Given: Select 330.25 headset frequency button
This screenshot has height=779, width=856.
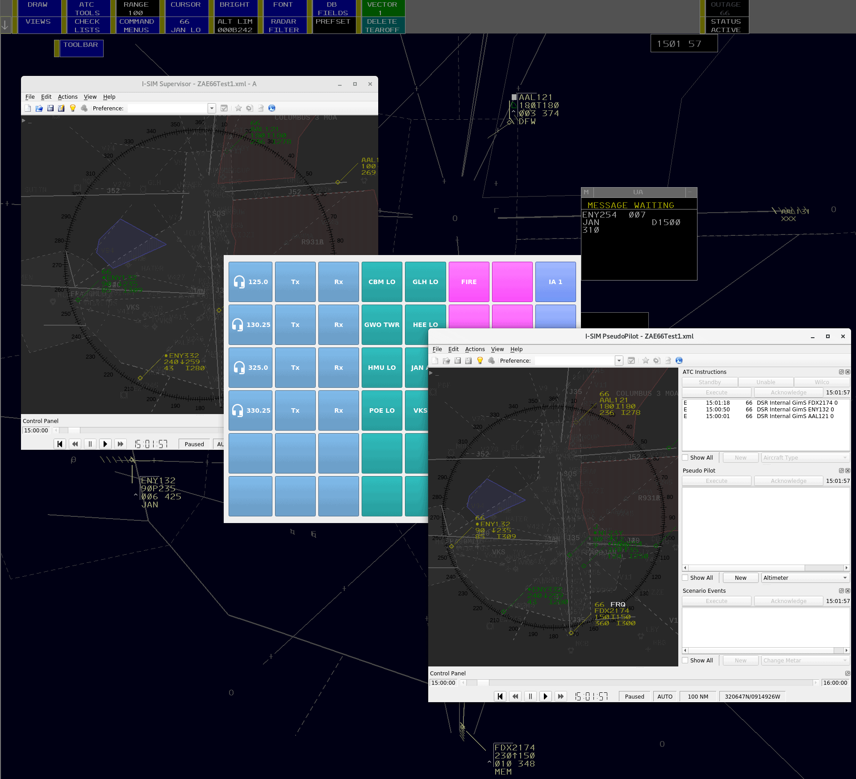Looking at the screenshot, I should [x=251, y=410].
